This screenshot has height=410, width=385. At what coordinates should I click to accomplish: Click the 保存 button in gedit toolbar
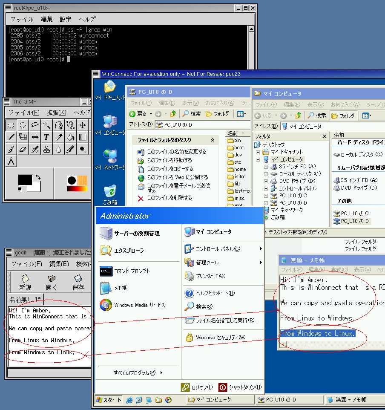pyautogui.click(x=78, y=283)
